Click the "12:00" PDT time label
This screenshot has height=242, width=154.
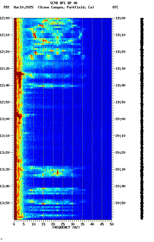5,18
